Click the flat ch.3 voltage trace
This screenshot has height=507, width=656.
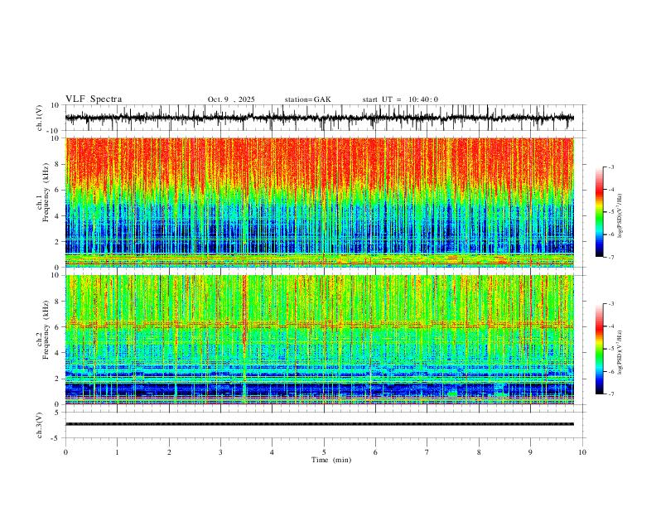pos(320,424)
